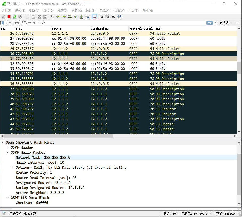242x217 pixels.
Task: Zoom out on packet text
Action: click(x=108, y=17)
